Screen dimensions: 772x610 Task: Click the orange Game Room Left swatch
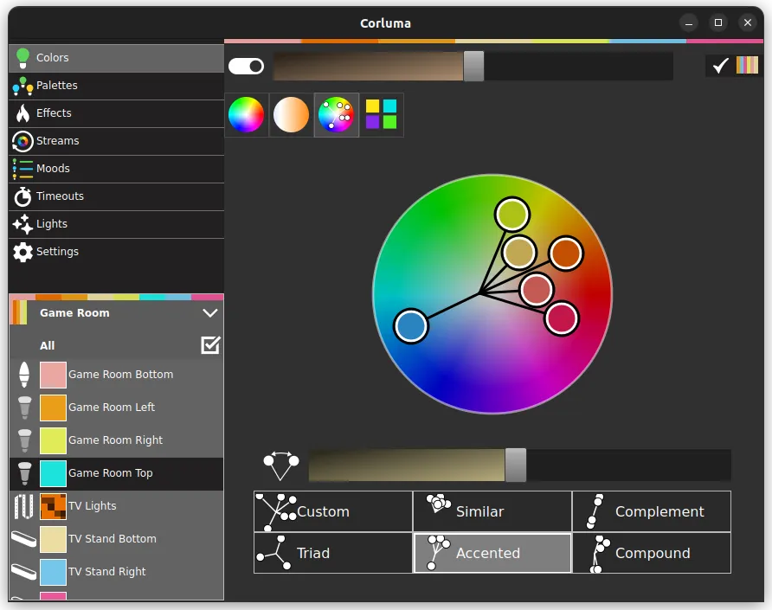(x=53, y=408)
